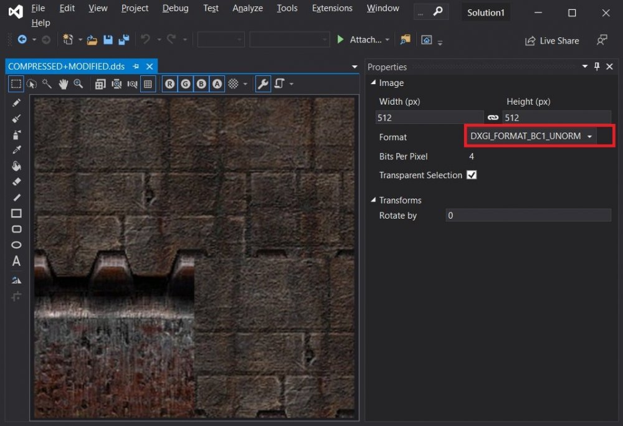The width and height of the screenshot is (623, 426).
Task: Open the Extensions menu
Action: (x=331, y=8)
